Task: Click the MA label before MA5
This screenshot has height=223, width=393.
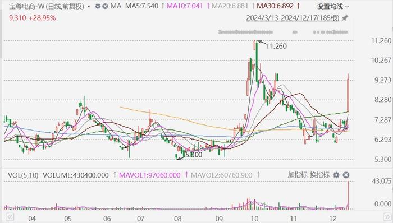Action: click(x=116, y=6)
